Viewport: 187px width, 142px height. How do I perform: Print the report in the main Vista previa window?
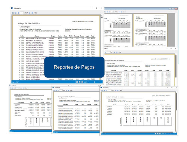tap(13, 13)
